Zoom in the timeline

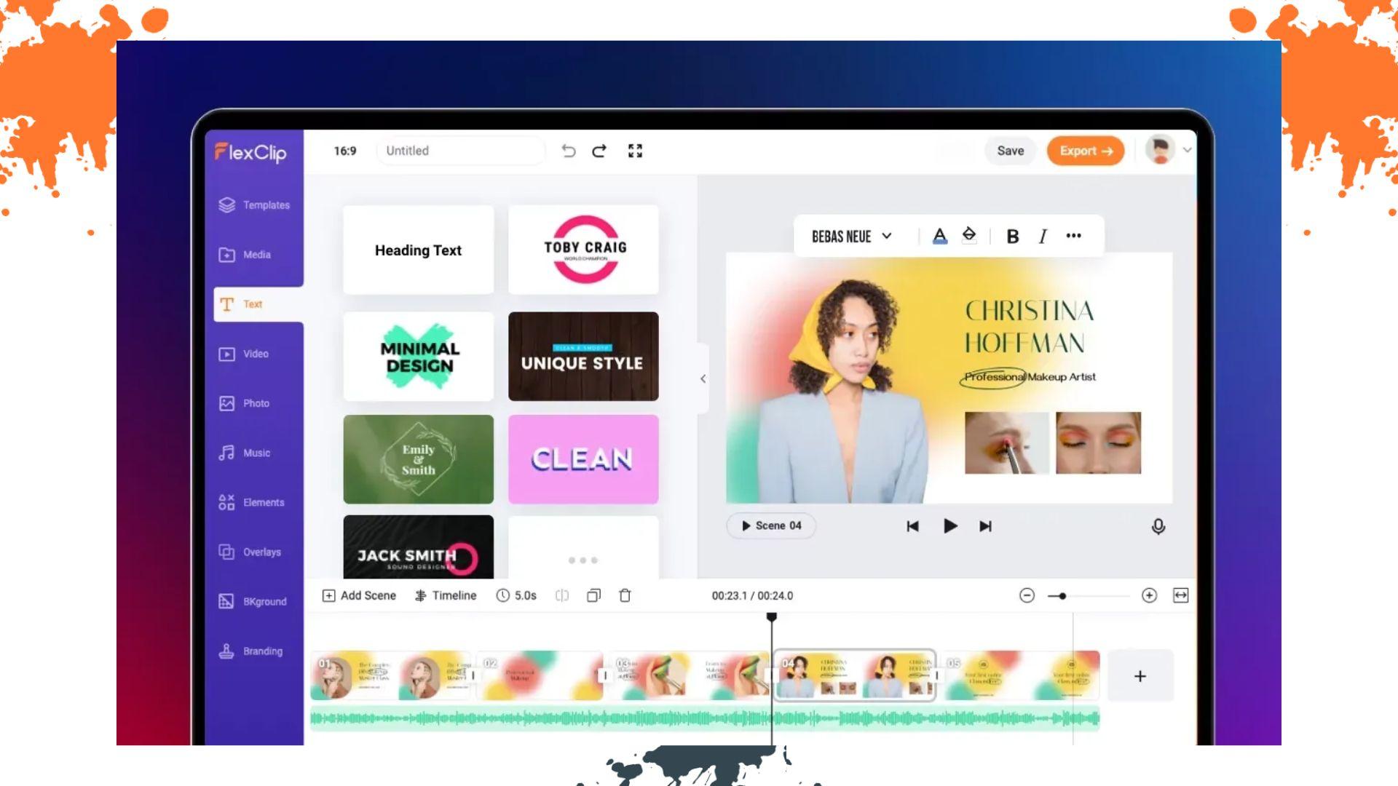(1149, 595)
